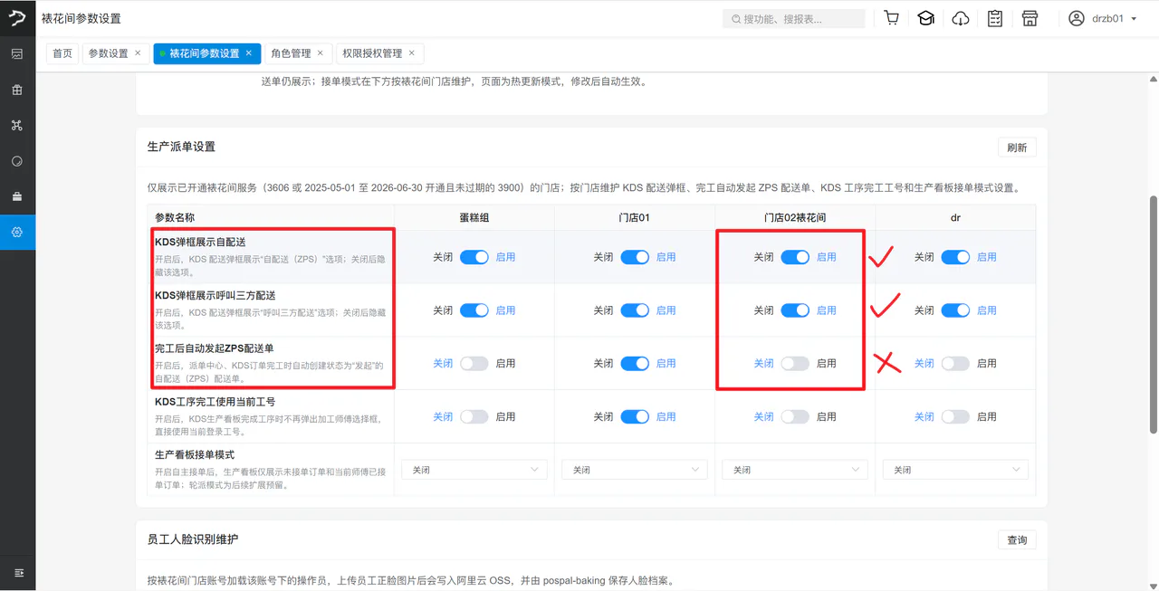Open 生产看板接单模式 dropdown for 蛋糕组
The height and width of the screenshot is (591, 1159).
click(474, 470)
